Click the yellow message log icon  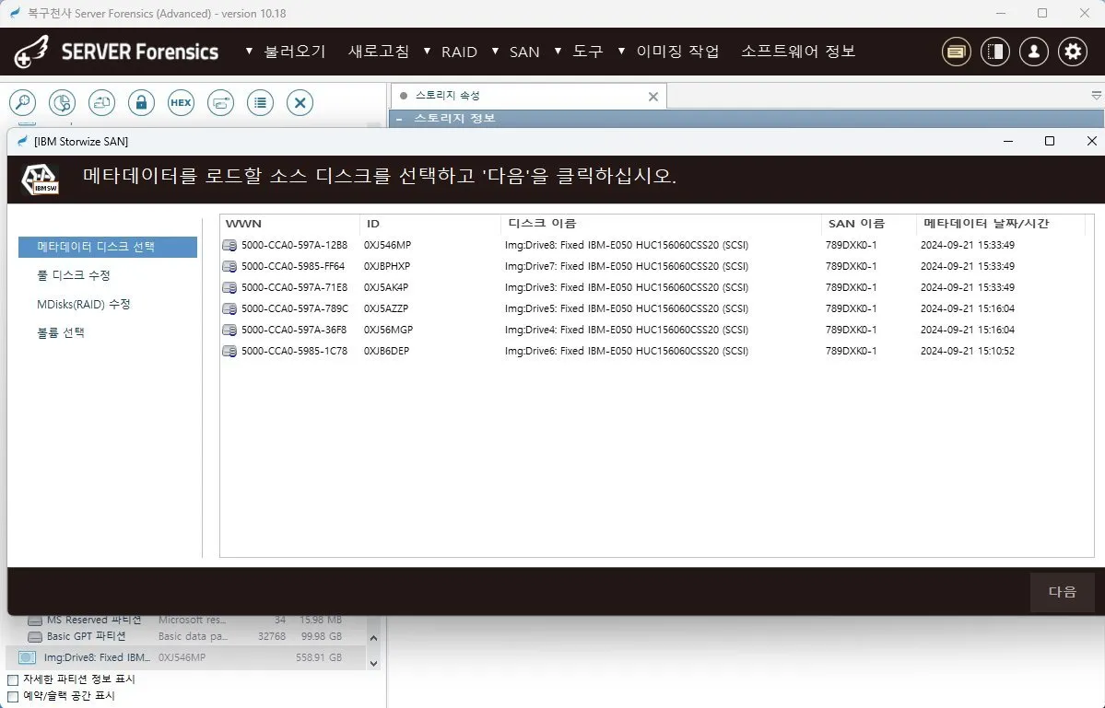pos(957,52)
